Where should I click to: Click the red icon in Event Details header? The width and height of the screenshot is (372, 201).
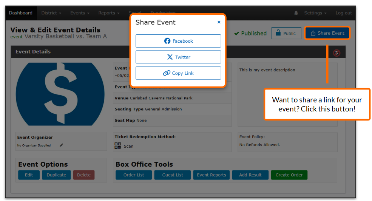pyautogui.click(x=336, y=53)
